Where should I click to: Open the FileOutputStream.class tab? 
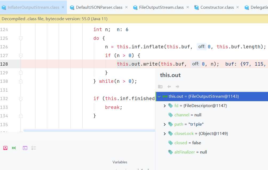(x=161, y=7)
